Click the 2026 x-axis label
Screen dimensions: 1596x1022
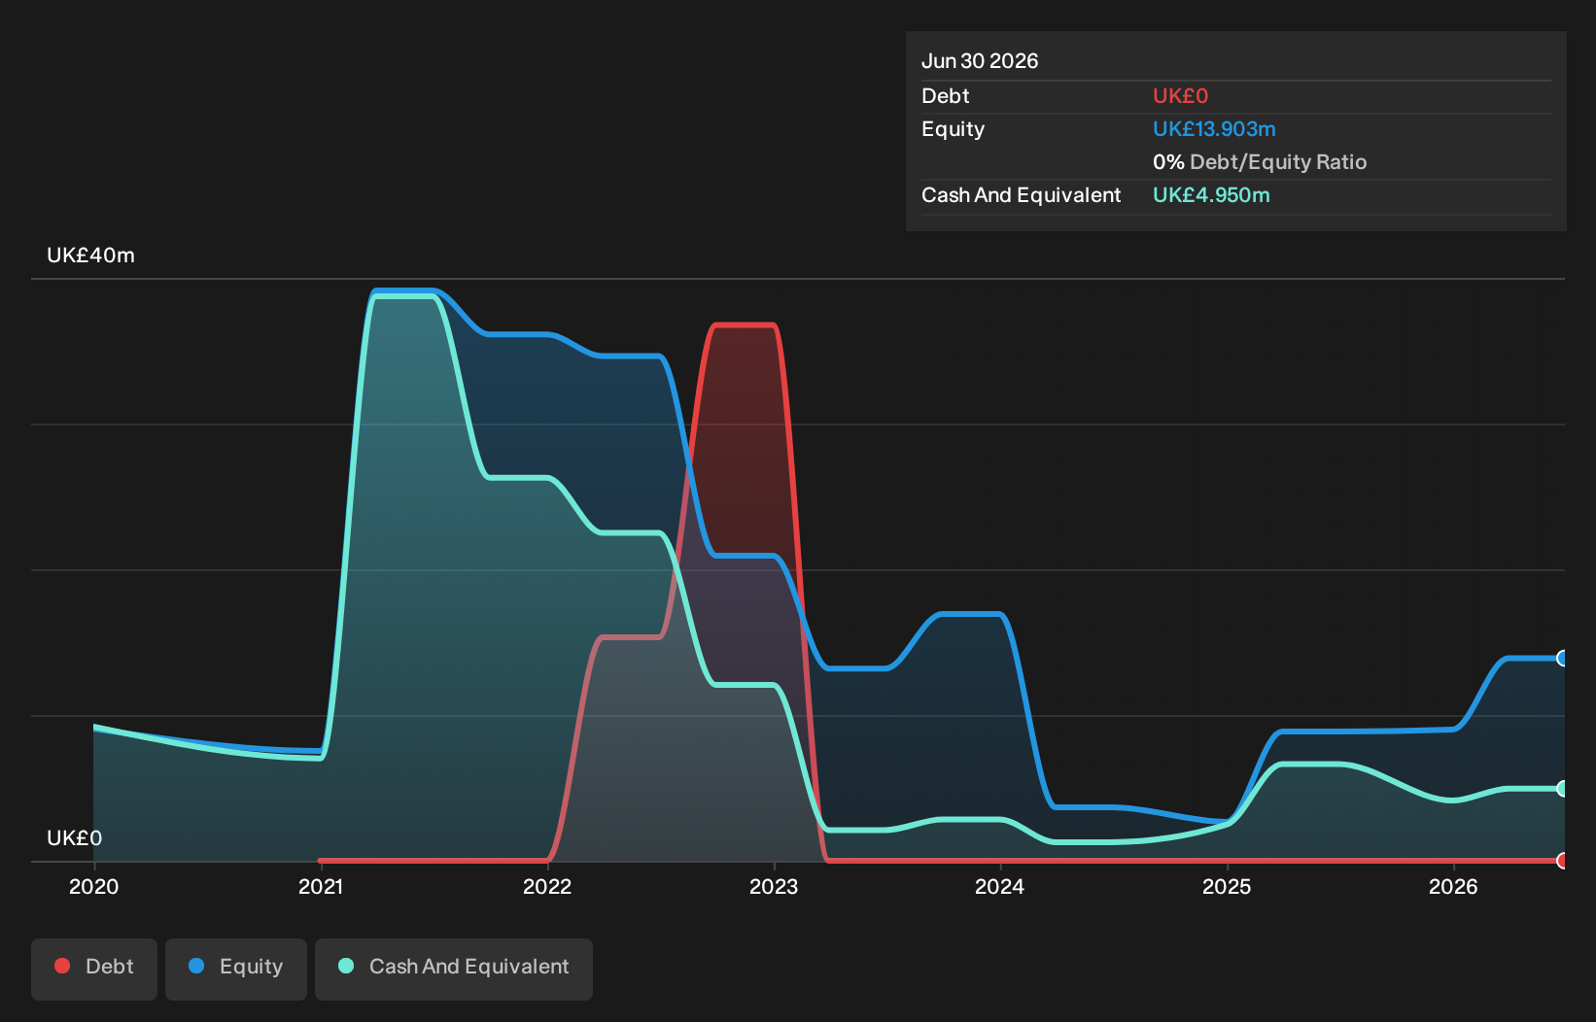(1453, 887)
